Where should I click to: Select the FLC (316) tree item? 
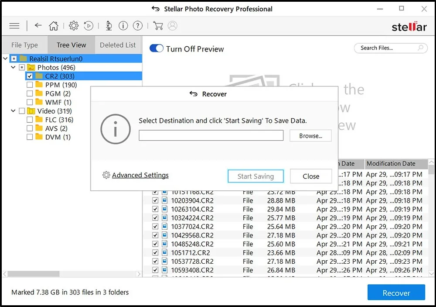59,120
